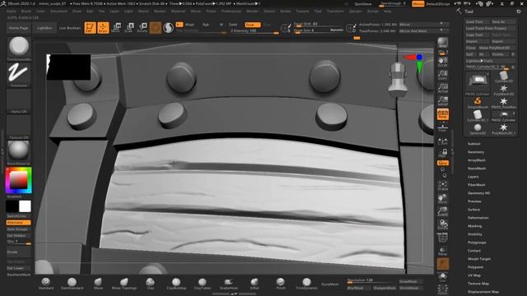Click the DynaMesh button
527x296 pixels.
[x=330, y=284]
